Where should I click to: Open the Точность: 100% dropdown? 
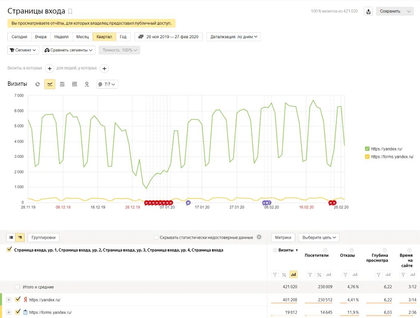(x=119, y=50)
